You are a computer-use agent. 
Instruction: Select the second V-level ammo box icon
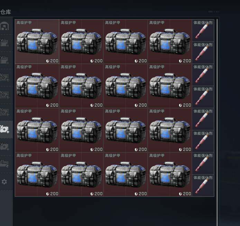(x=4, y=60)
